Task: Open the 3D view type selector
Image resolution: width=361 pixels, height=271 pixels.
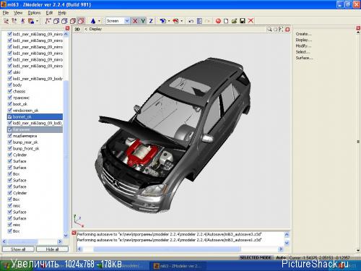Action: [77, 30]
